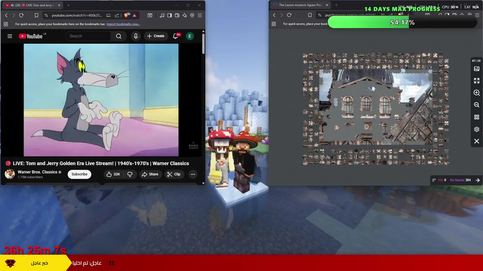Go back in the puzzle browser window

[x=274, y=15]
